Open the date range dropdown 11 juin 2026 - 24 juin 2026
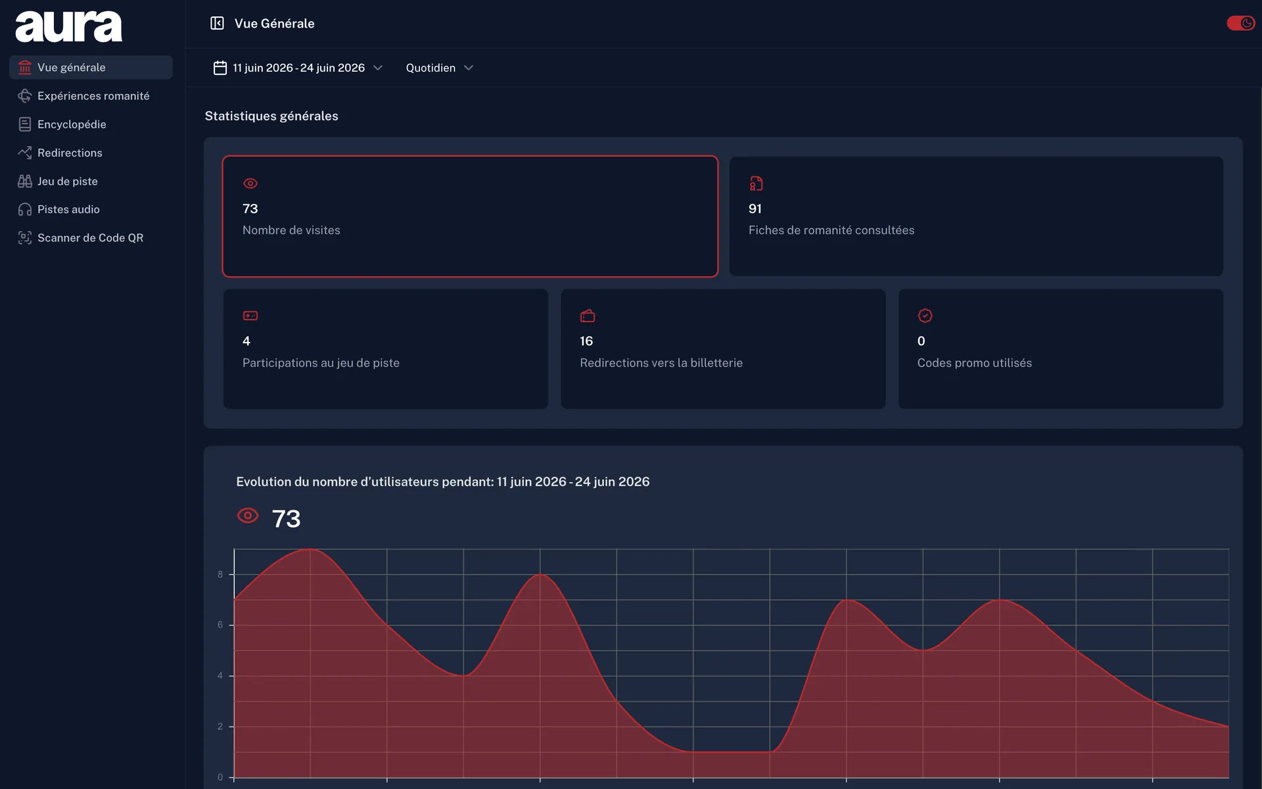This screenshot has width=1262, height=789. [x=298, y=68]
